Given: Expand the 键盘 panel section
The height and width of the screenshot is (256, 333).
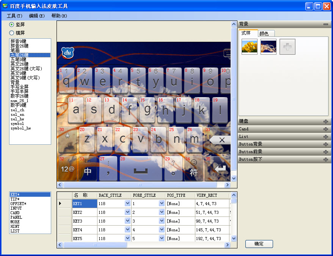Looking at the screenshot, I should click(x=325, y=122).
